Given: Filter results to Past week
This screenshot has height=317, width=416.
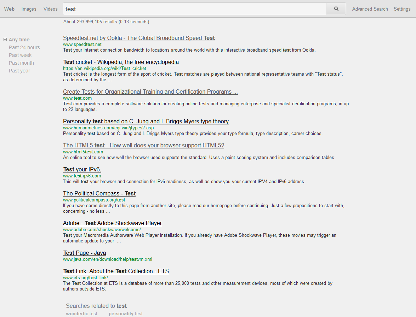Looking at the screenshot, I should pyautogui.click(x=20, y=55).
